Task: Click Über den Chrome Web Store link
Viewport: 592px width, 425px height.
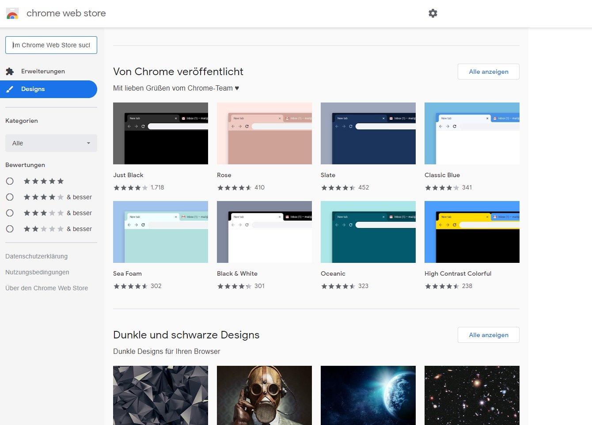Action: click(x=46, y=288)
